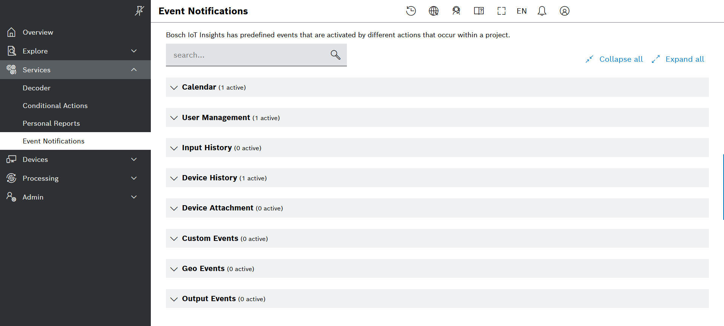This screenshot has height=326, width=724.
Task: Open the globe icon in top bar
Action: coord(434,11)
